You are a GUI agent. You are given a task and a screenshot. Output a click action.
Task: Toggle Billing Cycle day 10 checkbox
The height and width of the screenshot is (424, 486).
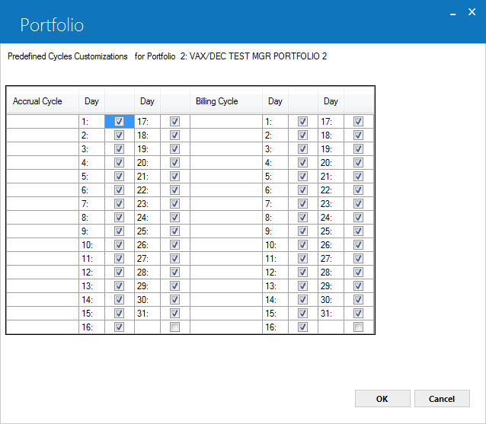point(302,244)
